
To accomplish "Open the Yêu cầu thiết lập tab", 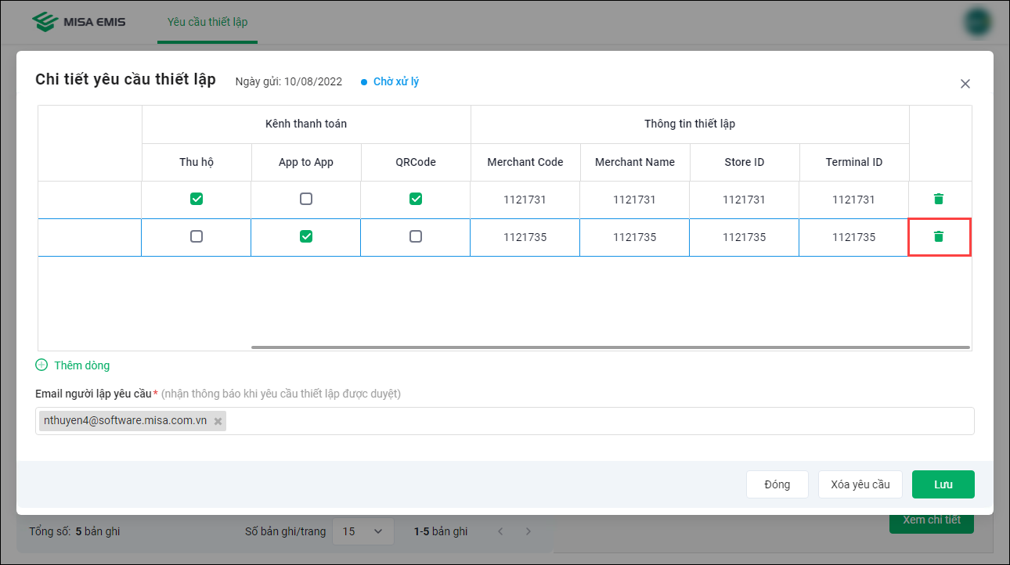I will click(x=207, y=22).
